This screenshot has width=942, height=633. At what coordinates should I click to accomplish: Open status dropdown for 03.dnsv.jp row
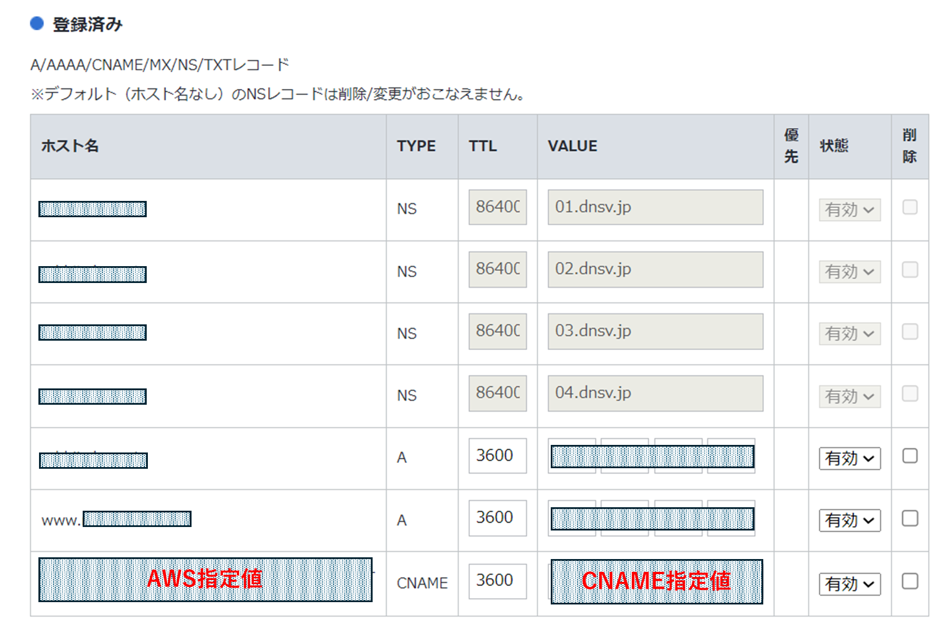(x=849, y=334)
